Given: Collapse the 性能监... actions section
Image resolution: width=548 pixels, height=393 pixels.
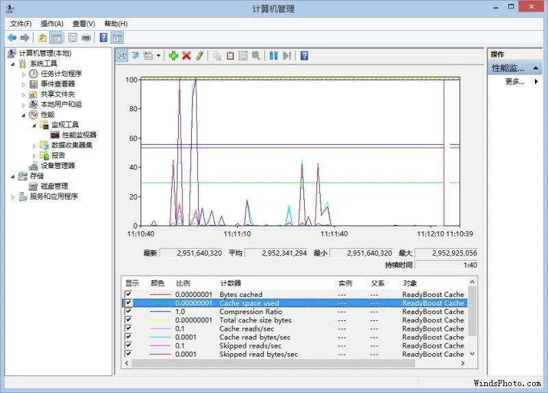Looking at the screenshot, I should (536, 68).
